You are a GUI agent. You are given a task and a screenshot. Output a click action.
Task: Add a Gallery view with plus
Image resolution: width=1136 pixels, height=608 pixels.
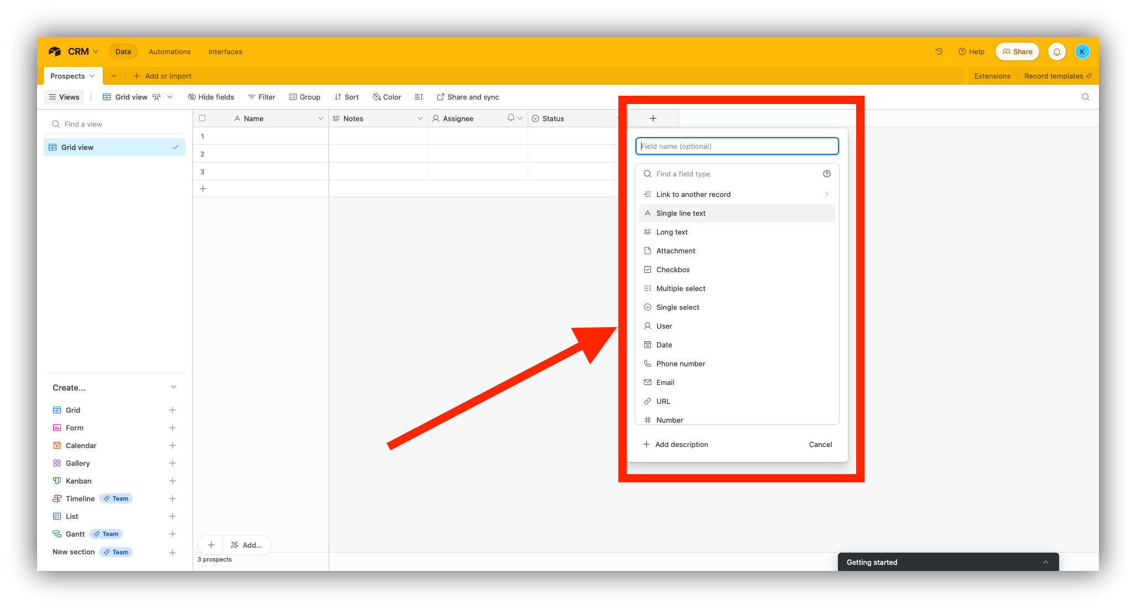(173, 463)
